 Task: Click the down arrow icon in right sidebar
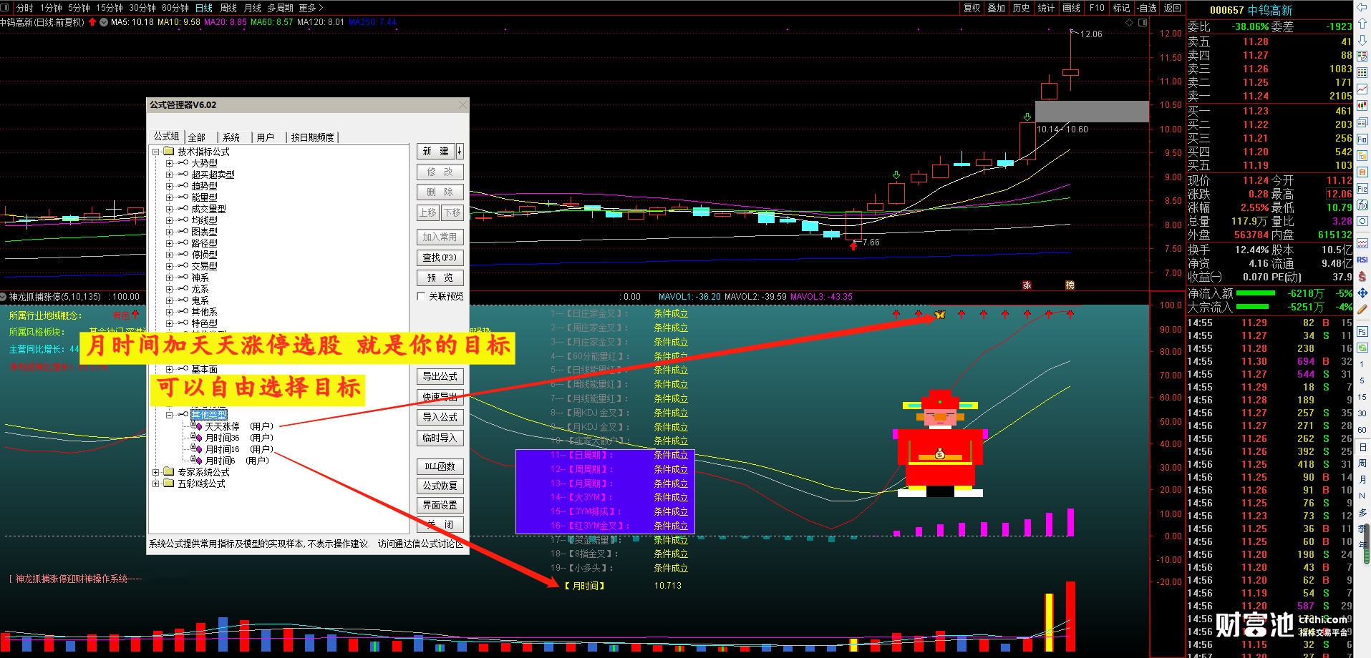pos(1362,41)
